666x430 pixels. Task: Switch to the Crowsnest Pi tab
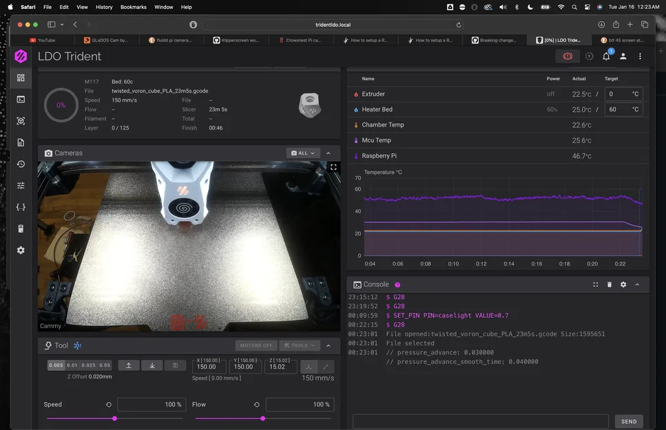click(301, 40)
